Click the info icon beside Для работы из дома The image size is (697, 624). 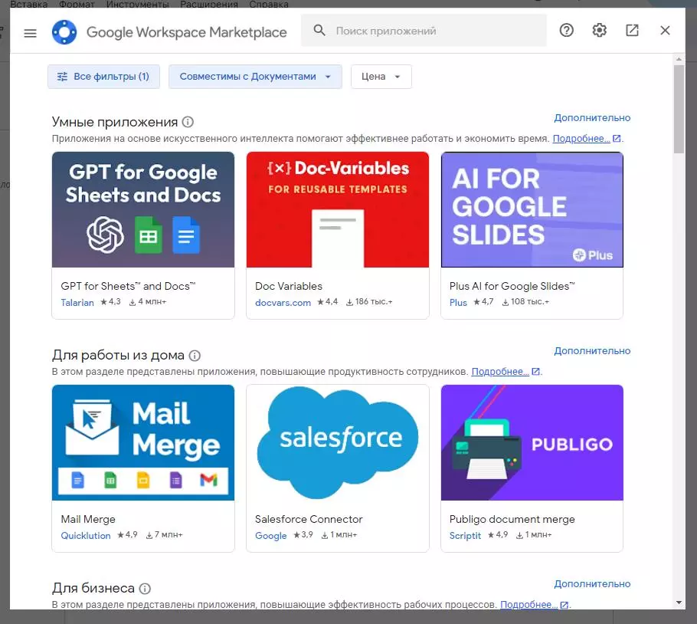click(x=194, y=355)
